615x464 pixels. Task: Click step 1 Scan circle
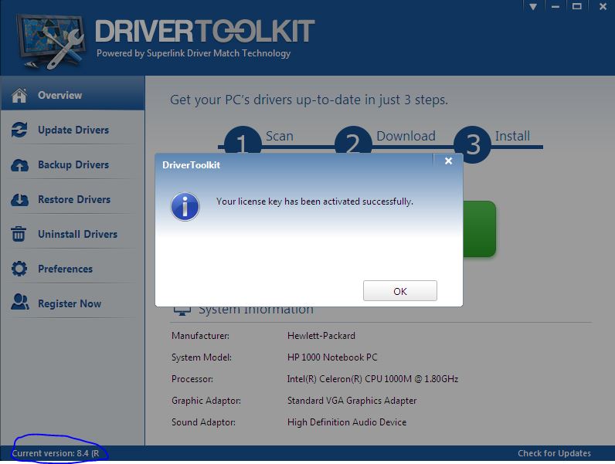243,141
